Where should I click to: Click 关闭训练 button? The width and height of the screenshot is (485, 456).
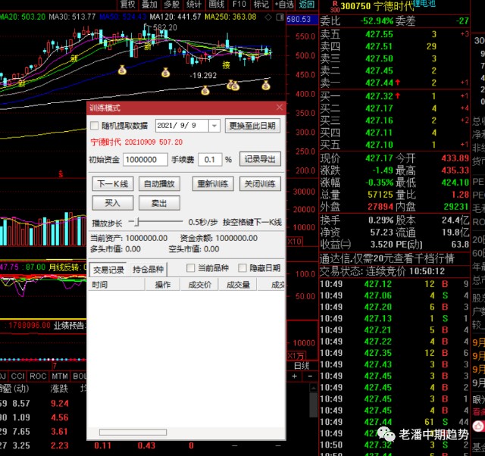click(260, 184)
